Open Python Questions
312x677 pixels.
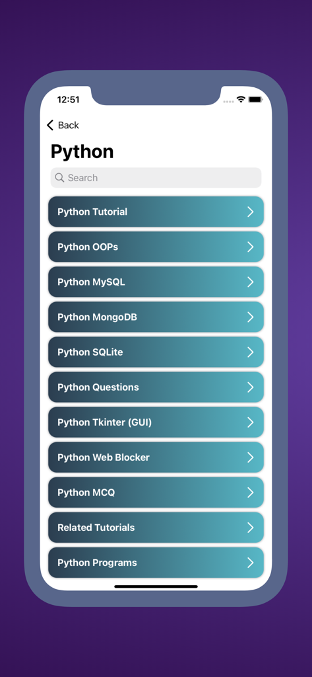(156, 387)
